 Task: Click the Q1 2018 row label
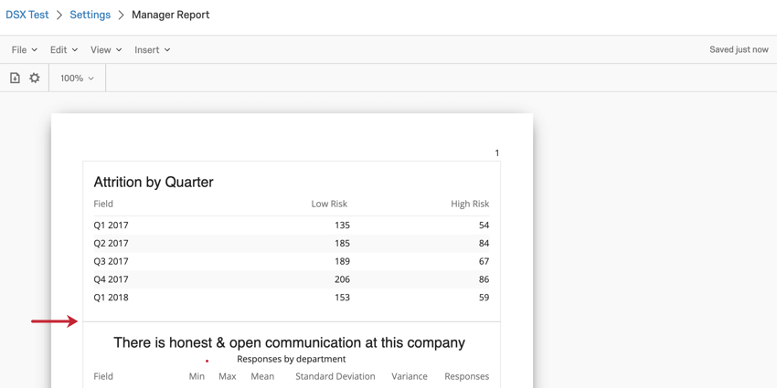coord(111,298)
